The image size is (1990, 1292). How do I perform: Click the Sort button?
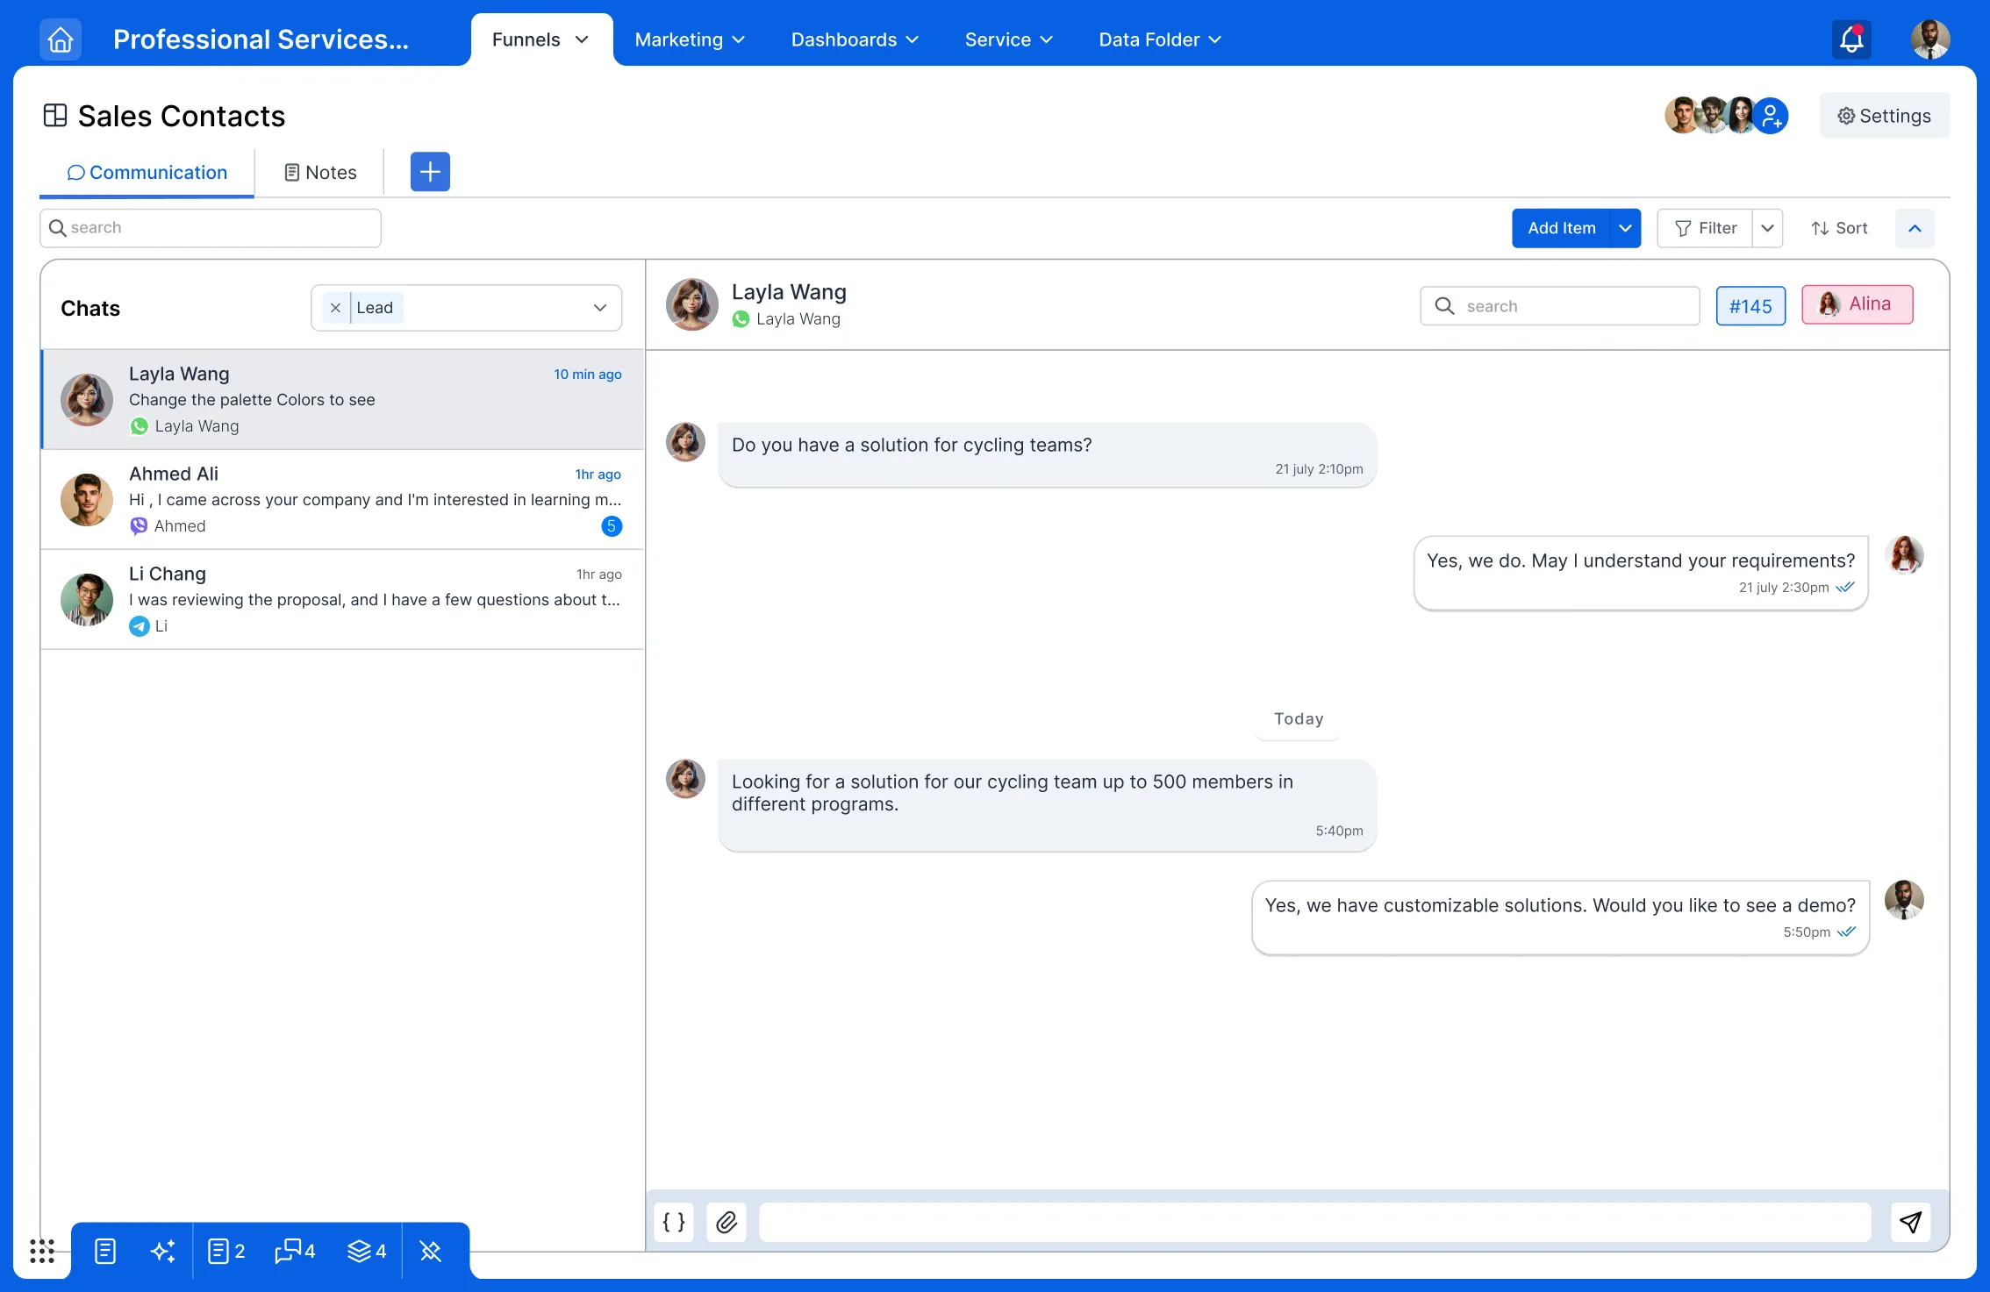point(1839,228)
